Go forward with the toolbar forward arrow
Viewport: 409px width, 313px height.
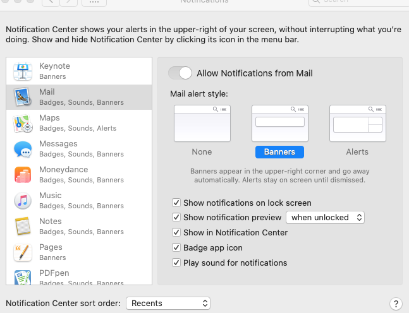69,2
